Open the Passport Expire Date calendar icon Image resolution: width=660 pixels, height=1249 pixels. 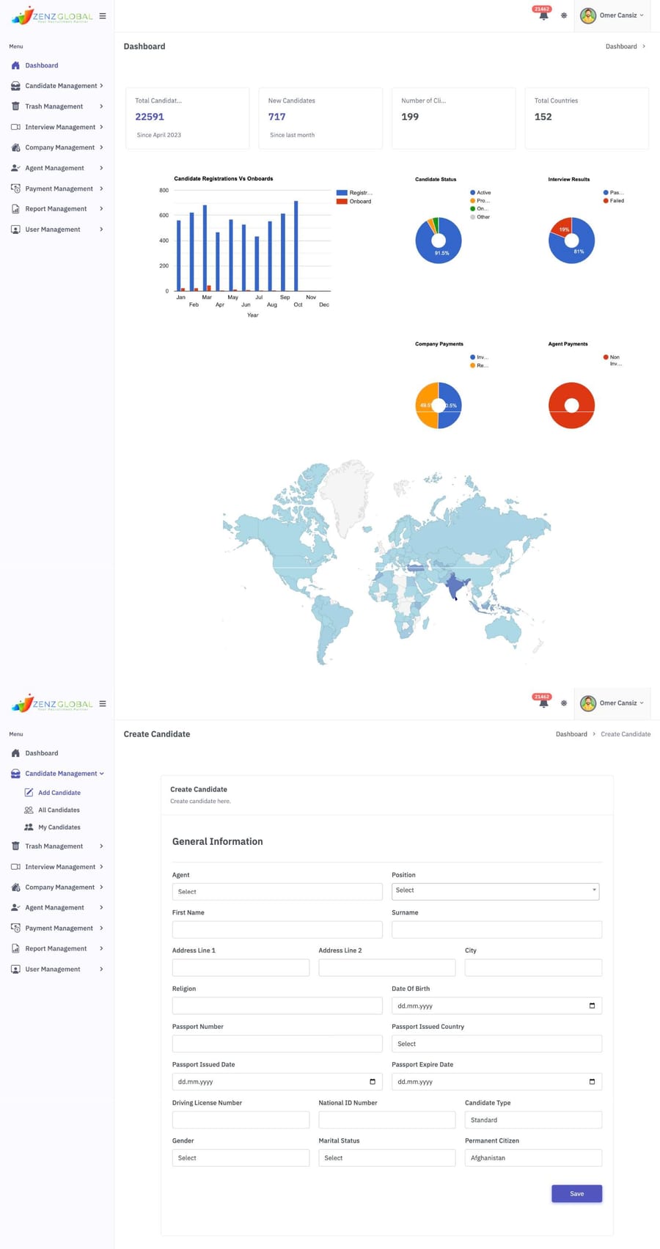click(x=592, y=1082)
